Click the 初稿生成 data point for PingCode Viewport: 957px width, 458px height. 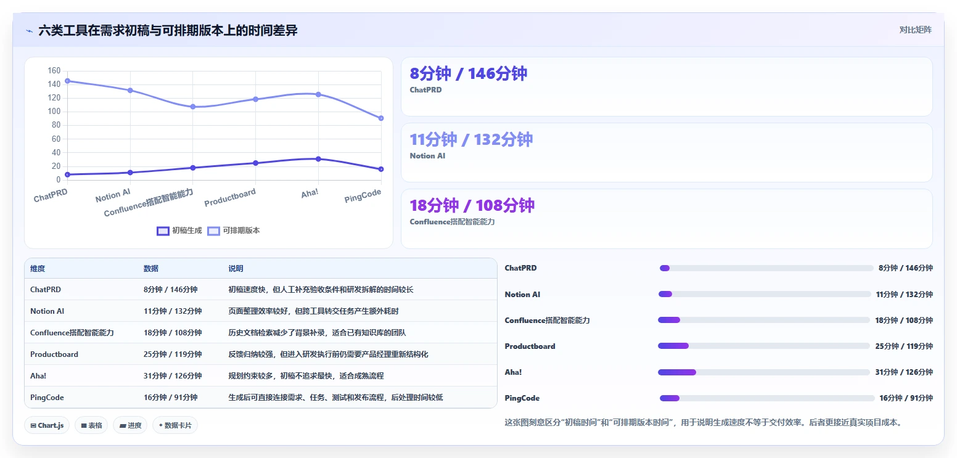(381, 169)
